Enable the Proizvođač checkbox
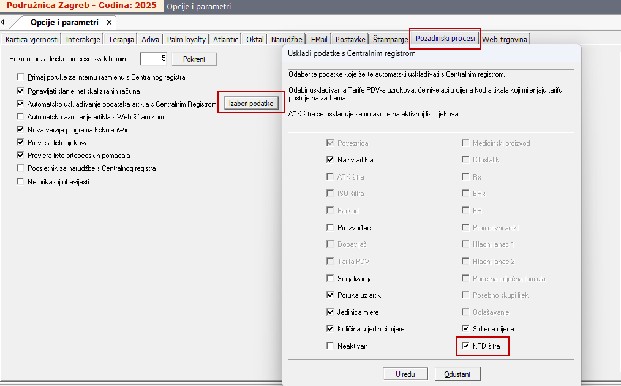The height and width of the screenshot is (386, 621). [330, 228]
